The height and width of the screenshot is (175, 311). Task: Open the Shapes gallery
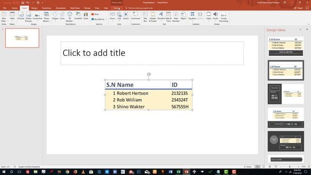pyautogui.click(x=55, y=16)
